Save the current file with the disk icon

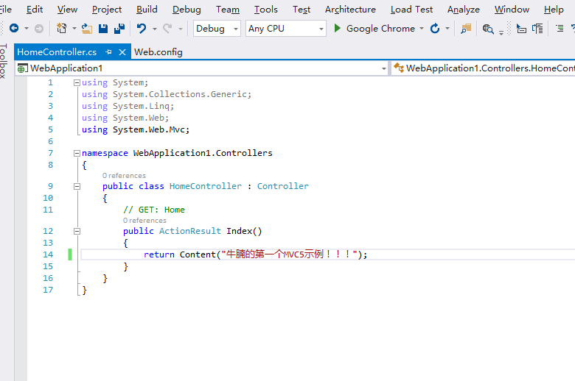(x=103, y=28)
